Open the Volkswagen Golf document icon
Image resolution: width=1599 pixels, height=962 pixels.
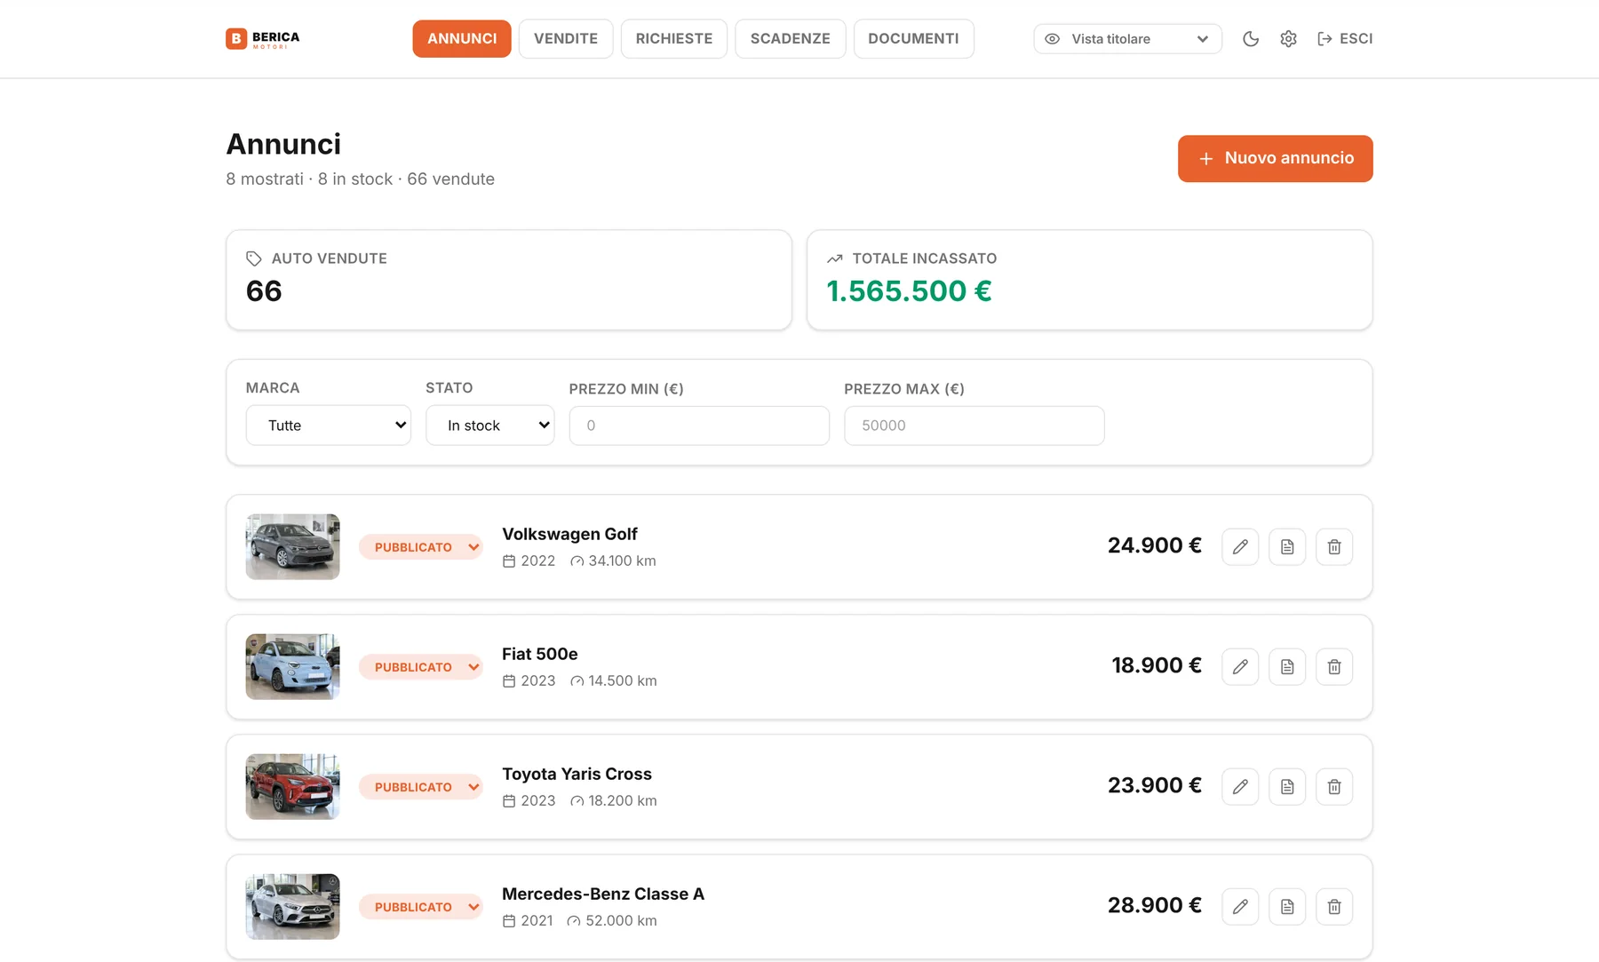[x=1287, y=546]
